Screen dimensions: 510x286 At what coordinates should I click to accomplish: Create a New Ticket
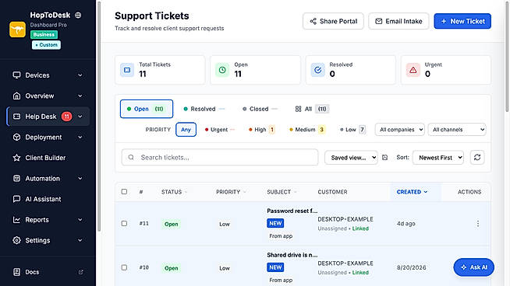[462, 22]
